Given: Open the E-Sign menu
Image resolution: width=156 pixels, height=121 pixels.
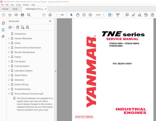Looking at the screenshot, I should tap(18, 5).
